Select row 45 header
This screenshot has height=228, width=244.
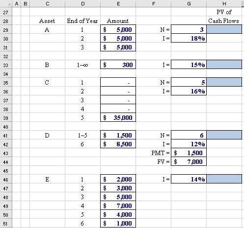[6, 171]
